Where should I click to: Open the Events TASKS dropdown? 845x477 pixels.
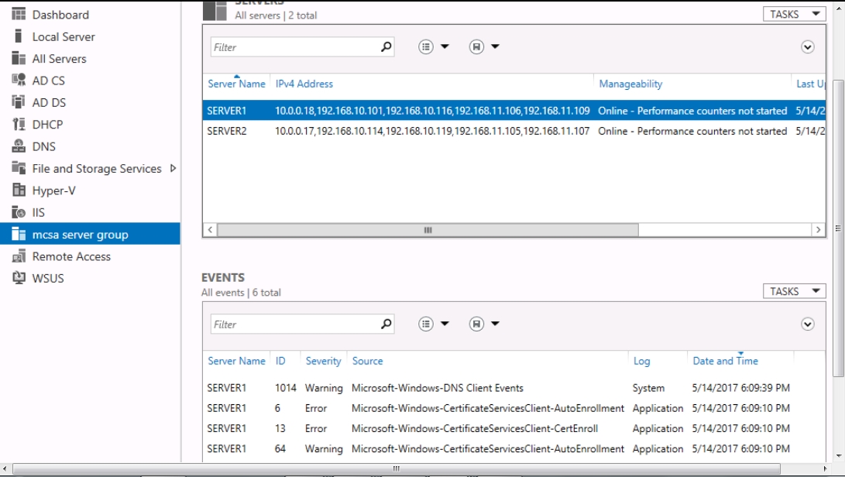pos(795,291)
